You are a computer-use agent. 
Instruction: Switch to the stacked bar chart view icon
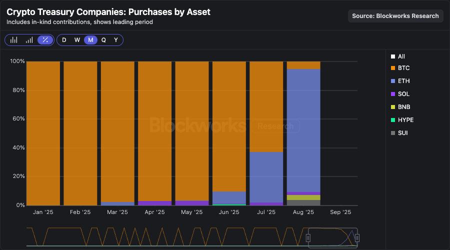pos(29,40)
